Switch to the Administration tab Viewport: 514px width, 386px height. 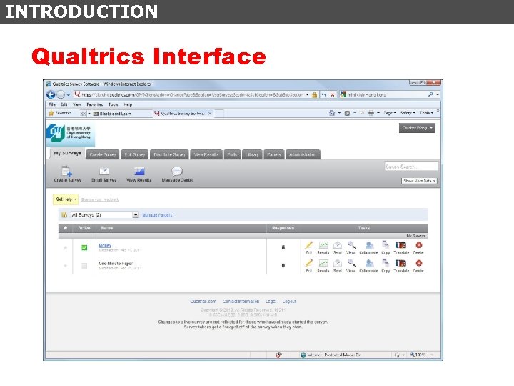click(x=303, y=154)
